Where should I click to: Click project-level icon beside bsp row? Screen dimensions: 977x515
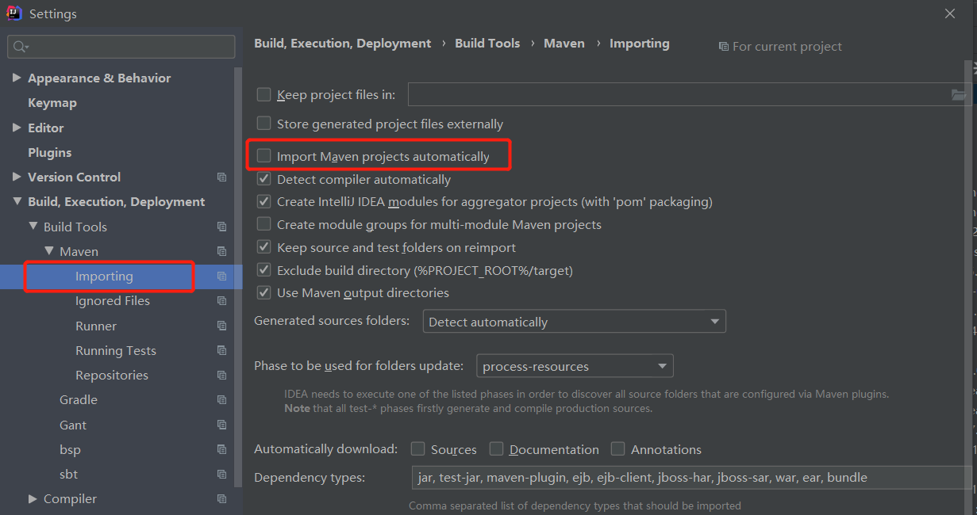[x=222, y=449]
